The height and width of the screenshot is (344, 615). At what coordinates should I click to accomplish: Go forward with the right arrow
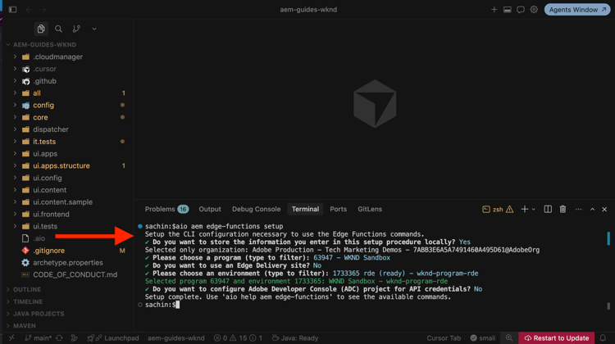tap(43, 9)
